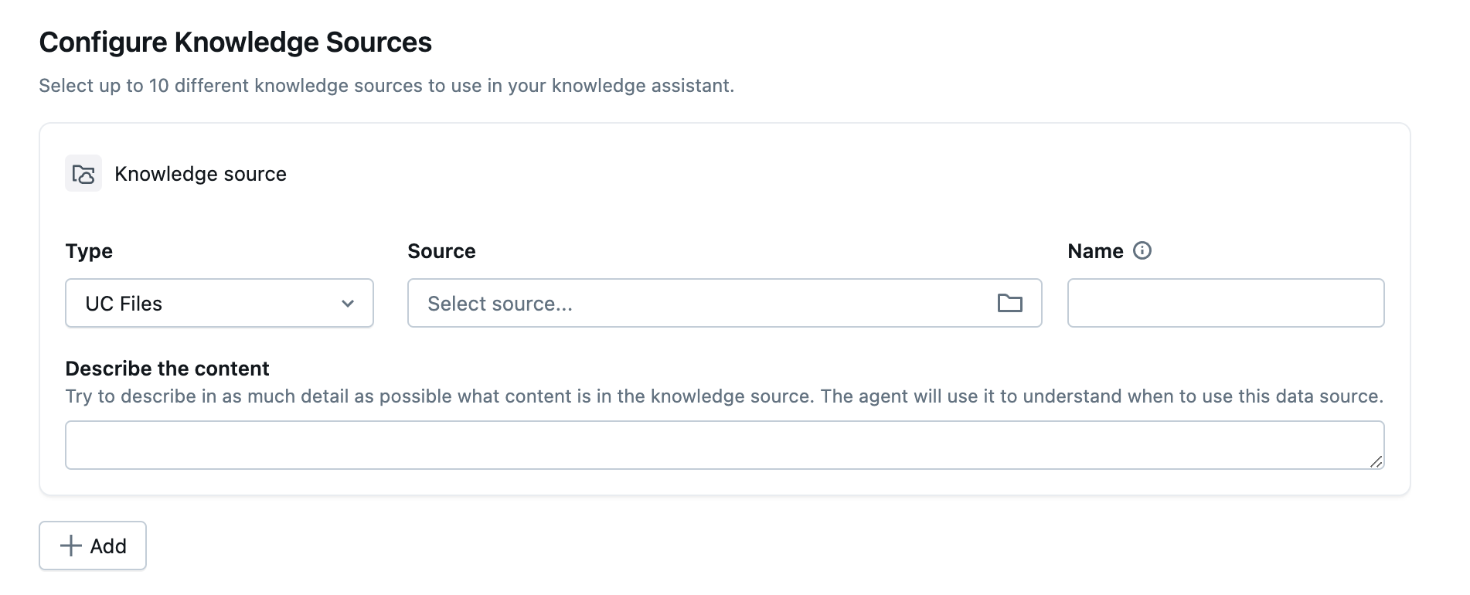This screenshot has width=1470, height=595.
Task: Click the Source field label
Action: point(441,251)
